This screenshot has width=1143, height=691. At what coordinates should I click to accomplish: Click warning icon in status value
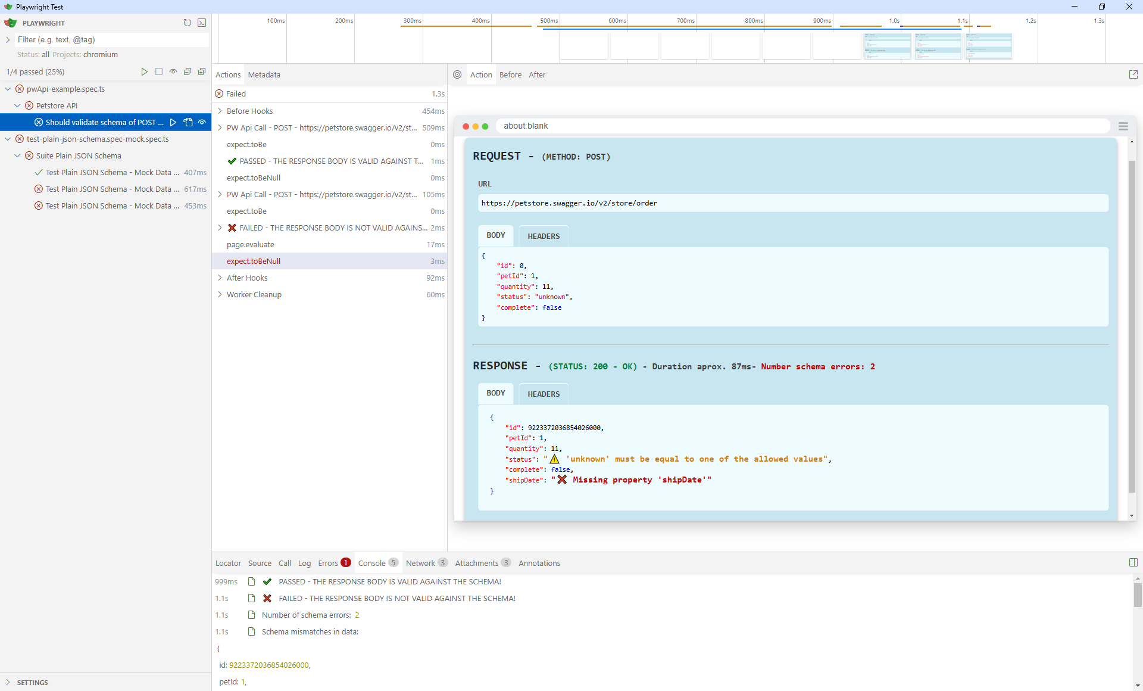coord(554,459)
